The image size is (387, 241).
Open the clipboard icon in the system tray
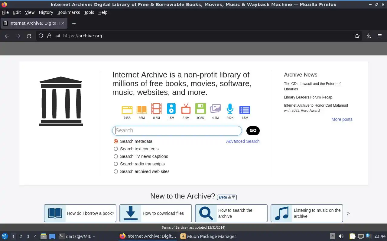352,236
